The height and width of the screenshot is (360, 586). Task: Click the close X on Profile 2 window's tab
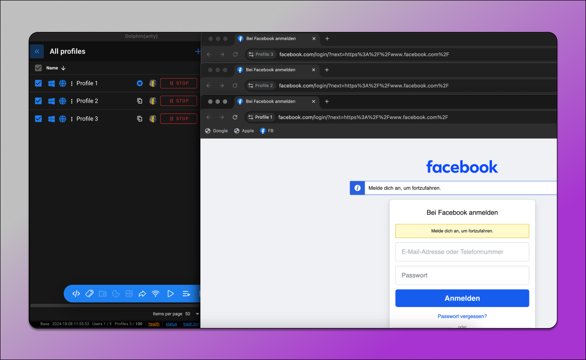[314, 70]
